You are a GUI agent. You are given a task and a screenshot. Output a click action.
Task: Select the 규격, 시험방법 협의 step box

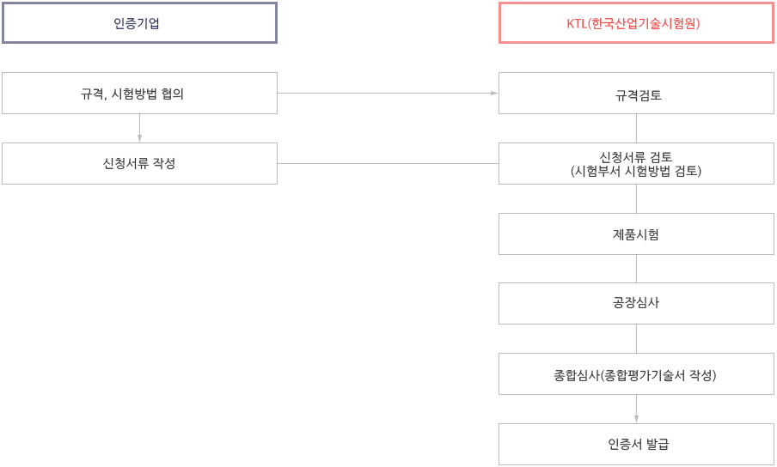140,93
